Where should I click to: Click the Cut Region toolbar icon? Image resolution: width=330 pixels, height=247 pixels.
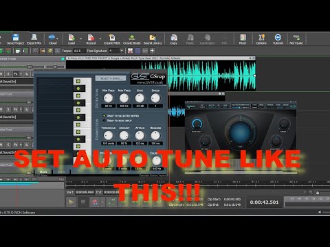[x=207, y=39]
